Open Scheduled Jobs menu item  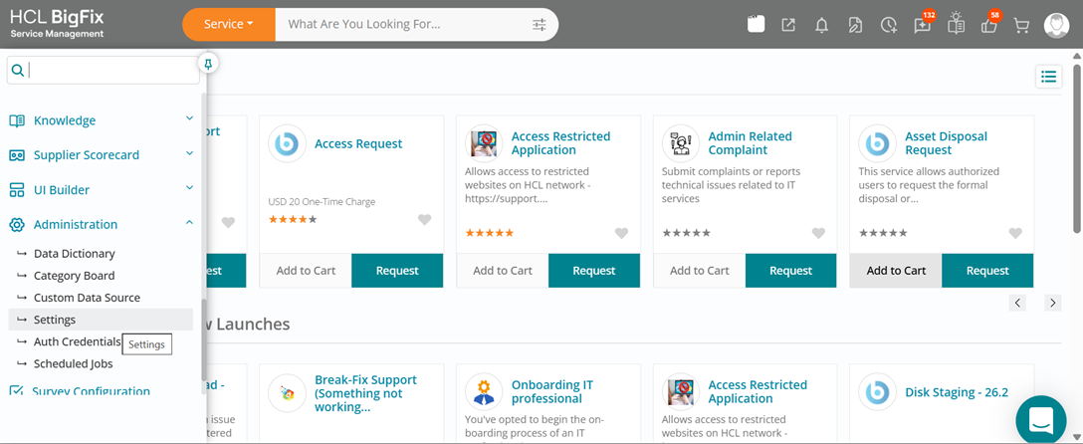(x=74, y=364)
